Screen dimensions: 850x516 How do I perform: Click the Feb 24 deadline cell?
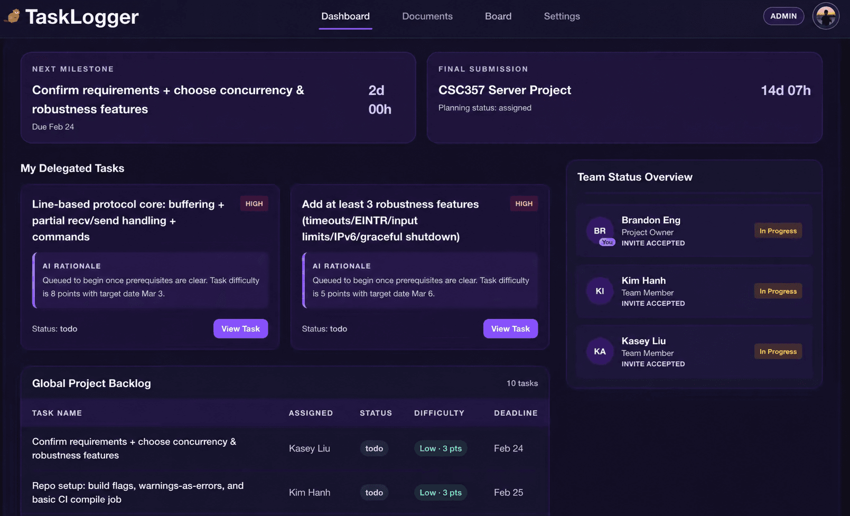[508, 448]
